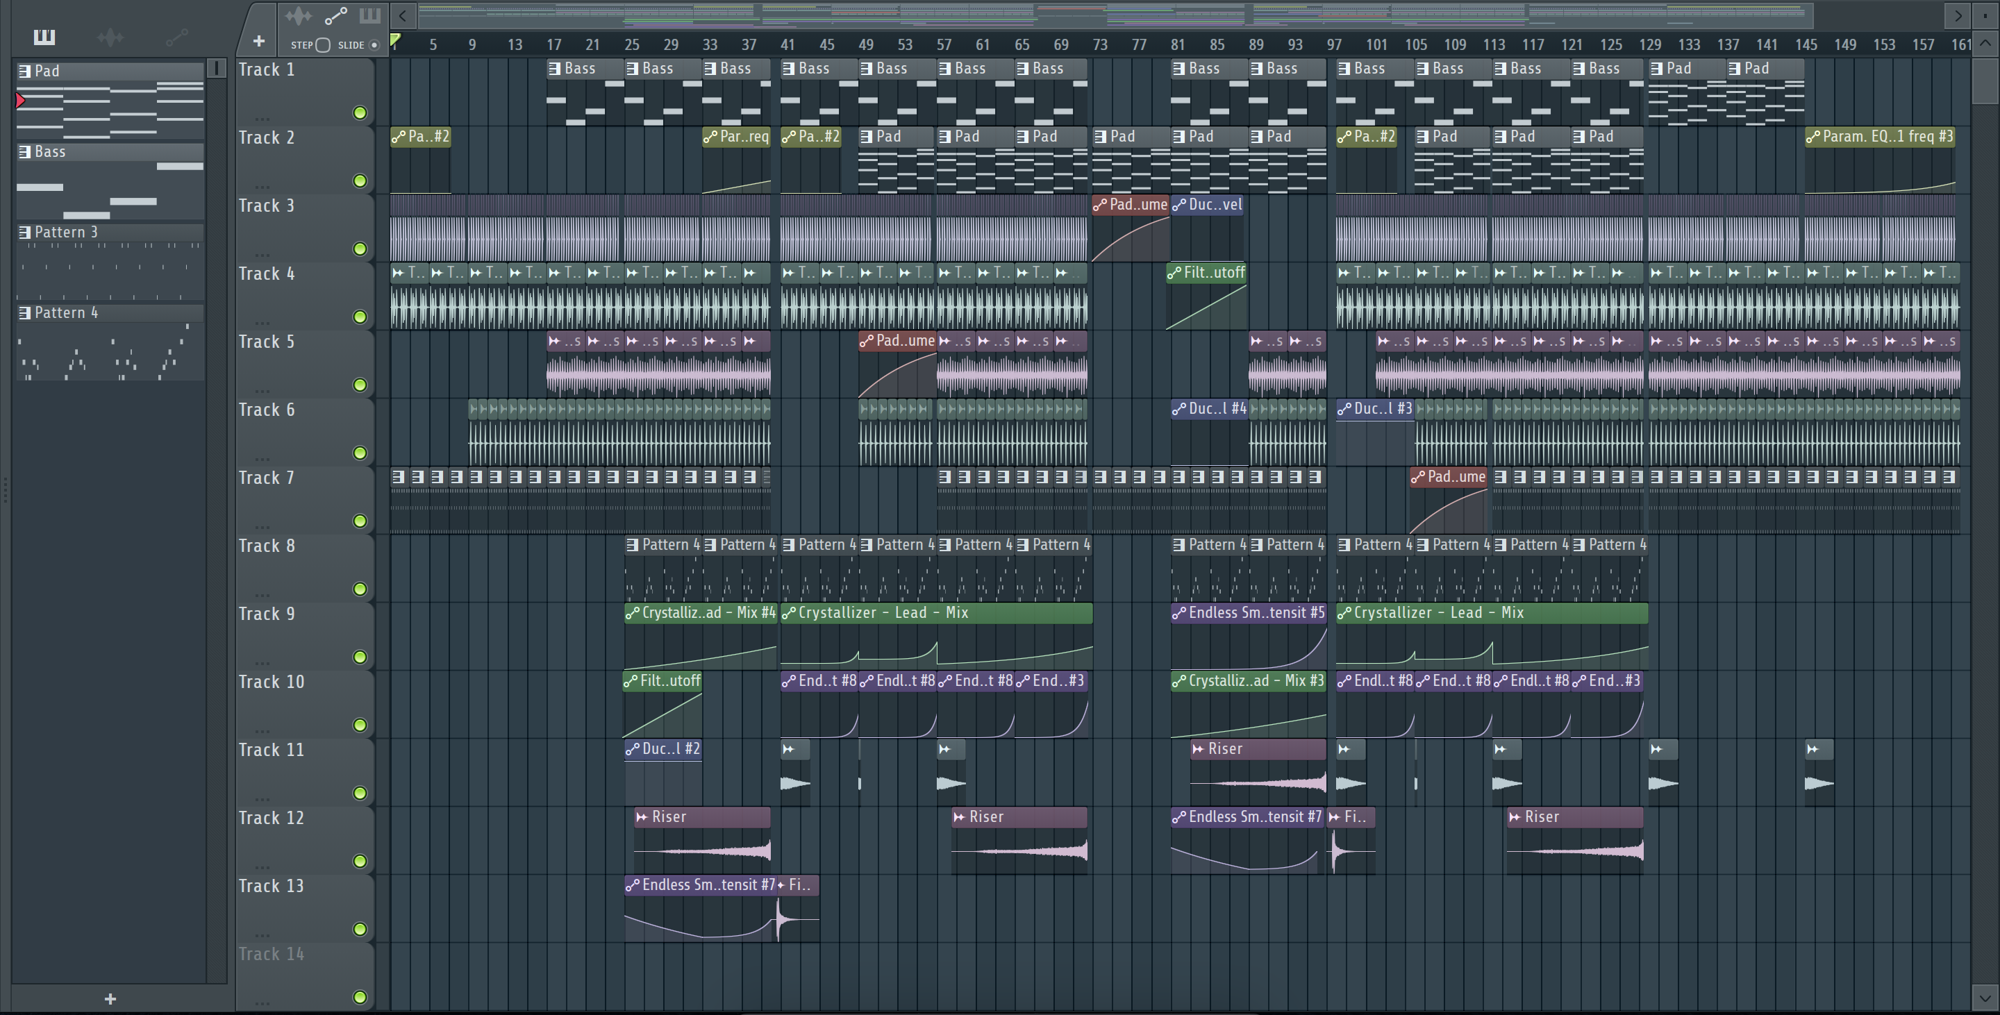Mute Track 9 with its green switch
Viewport: 2000px width, 1015px height.
pyautogui.click(x=360, y=657)
